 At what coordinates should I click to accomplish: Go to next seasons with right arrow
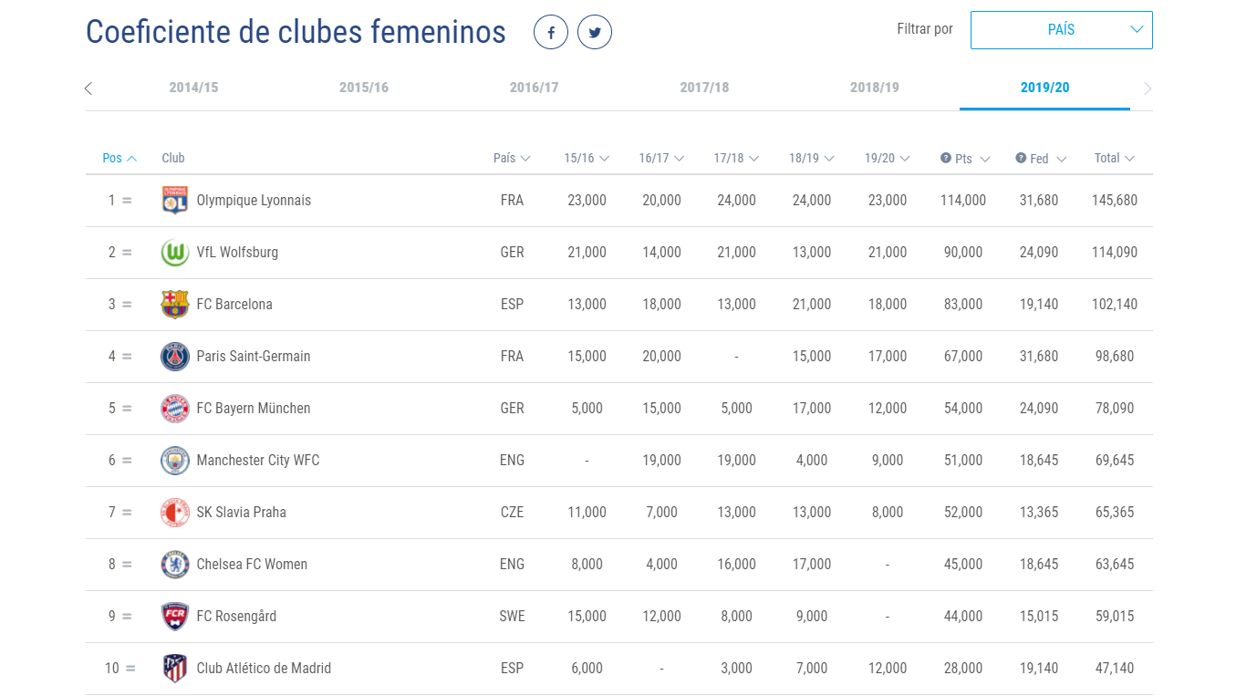pyautogui.click(x=1148, y=88)
